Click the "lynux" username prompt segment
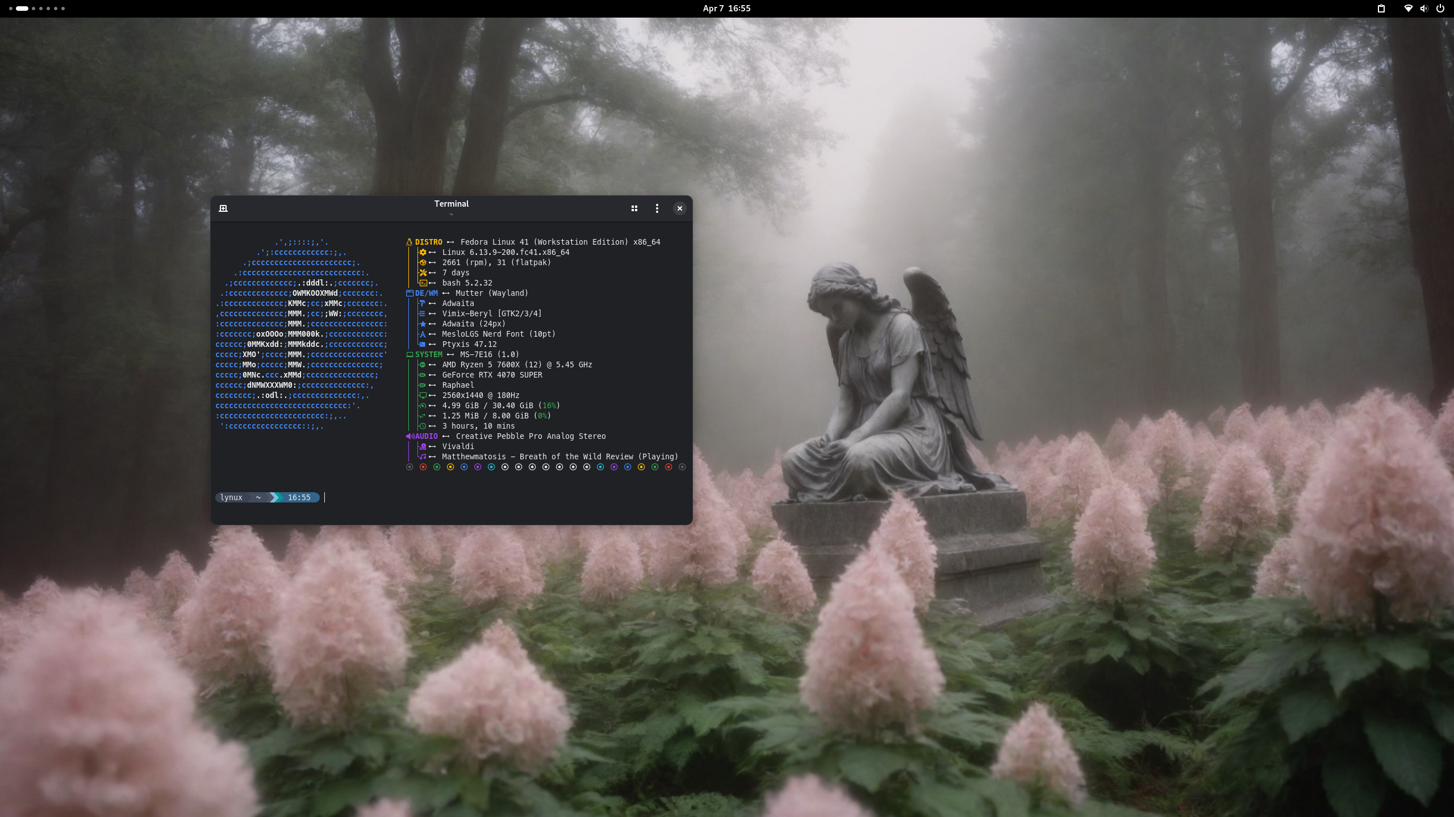This screenshot has width=1454, height=817. (231, 497)
